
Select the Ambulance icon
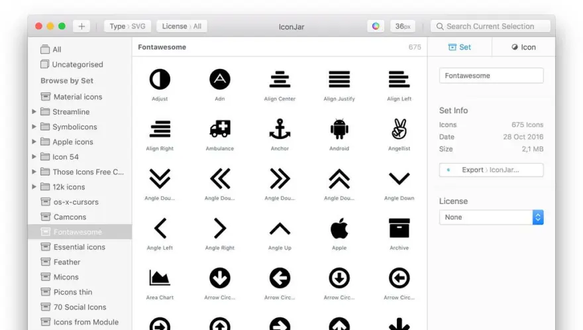(x=220, y=129)
